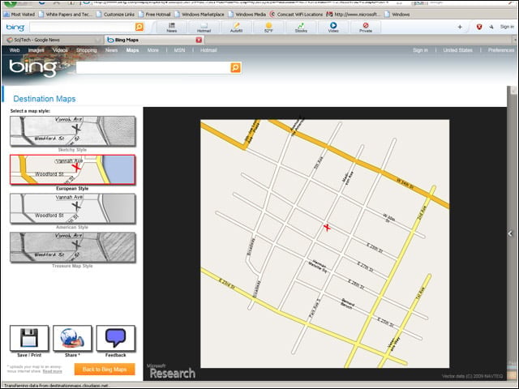Click Sign in link in page header
The height and width of the screenshot is (389, 519).
[x=420, y=50]
